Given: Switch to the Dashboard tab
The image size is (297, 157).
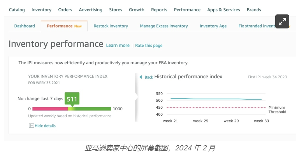Looking at the screenshot, I should point(25,26).
